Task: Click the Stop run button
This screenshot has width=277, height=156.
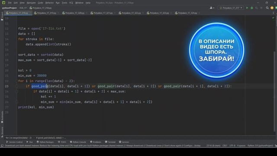Action: pyautogui.click(x=261, y=8)
